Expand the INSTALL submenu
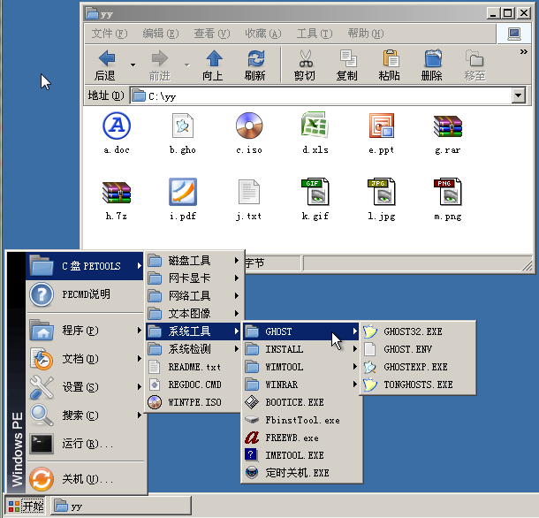 301,349
